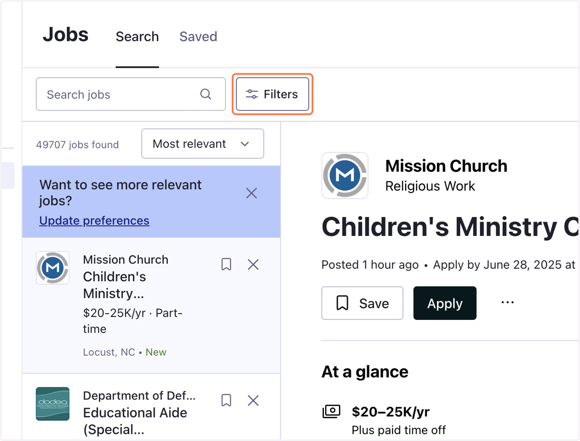The image size is (580, 441).
Task: Click the 49707 jobs found text
Action: click(77, 145)
